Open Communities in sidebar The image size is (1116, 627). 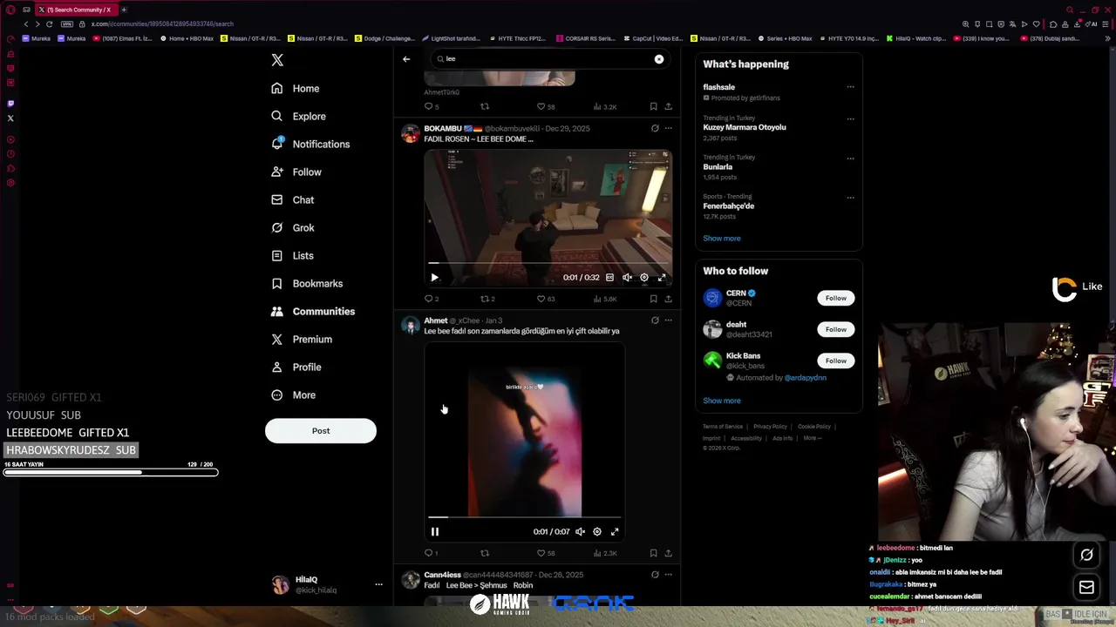(x=312, y=311)
